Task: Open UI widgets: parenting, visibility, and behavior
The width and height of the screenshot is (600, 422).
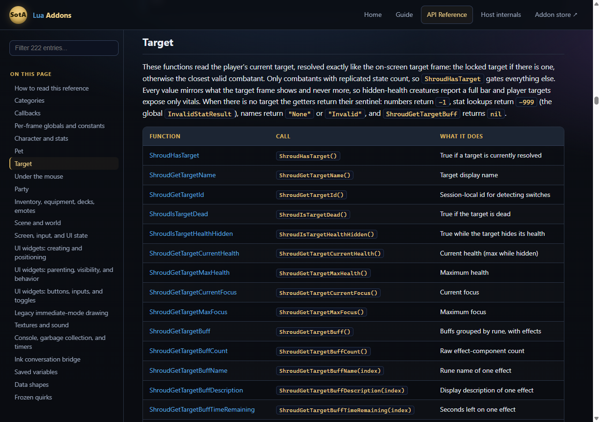Action: pyautogui.click(x=64, y=274)
